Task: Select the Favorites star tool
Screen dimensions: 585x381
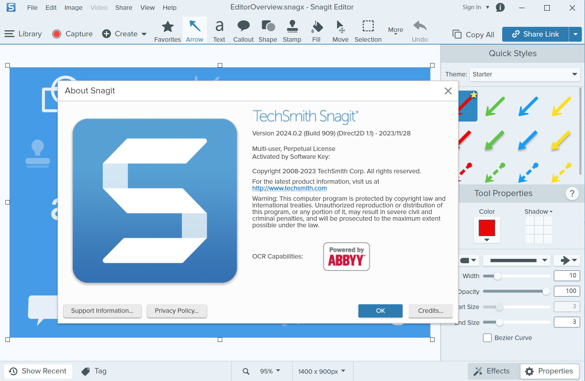Action: tap(168, 31)
